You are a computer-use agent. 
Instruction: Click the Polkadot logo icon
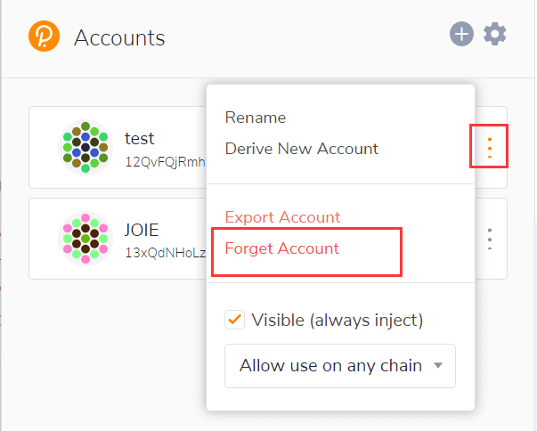tap(44, 36)
